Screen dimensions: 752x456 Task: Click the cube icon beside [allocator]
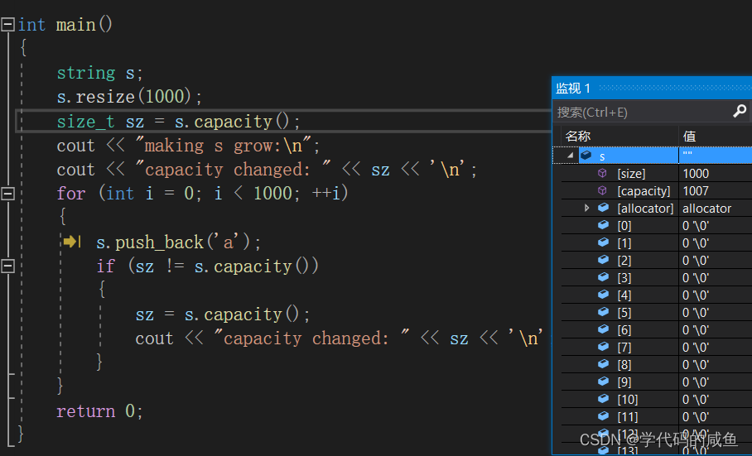tap(603, 208)
